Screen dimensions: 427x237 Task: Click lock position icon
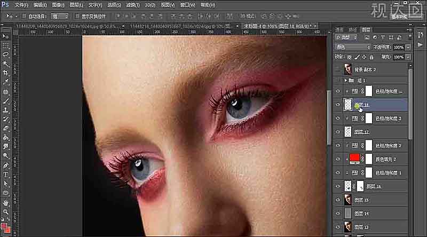(x=364, y=57)
